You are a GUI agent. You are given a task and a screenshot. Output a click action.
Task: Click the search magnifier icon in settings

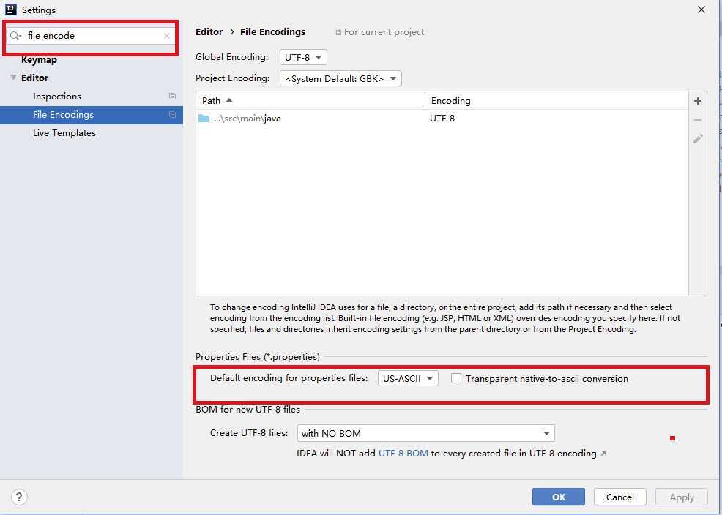tap(15, 36)
